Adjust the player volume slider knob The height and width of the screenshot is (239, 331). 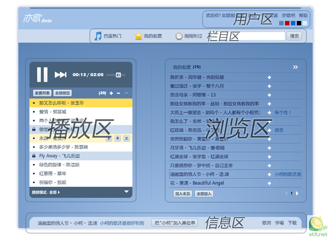pyautogui.click(x=118, y=75)
